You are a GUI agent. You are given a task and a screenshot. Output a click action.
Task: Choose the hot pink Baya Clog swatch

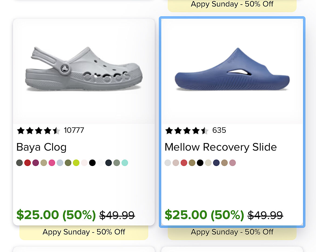click(x=52, y=163)
